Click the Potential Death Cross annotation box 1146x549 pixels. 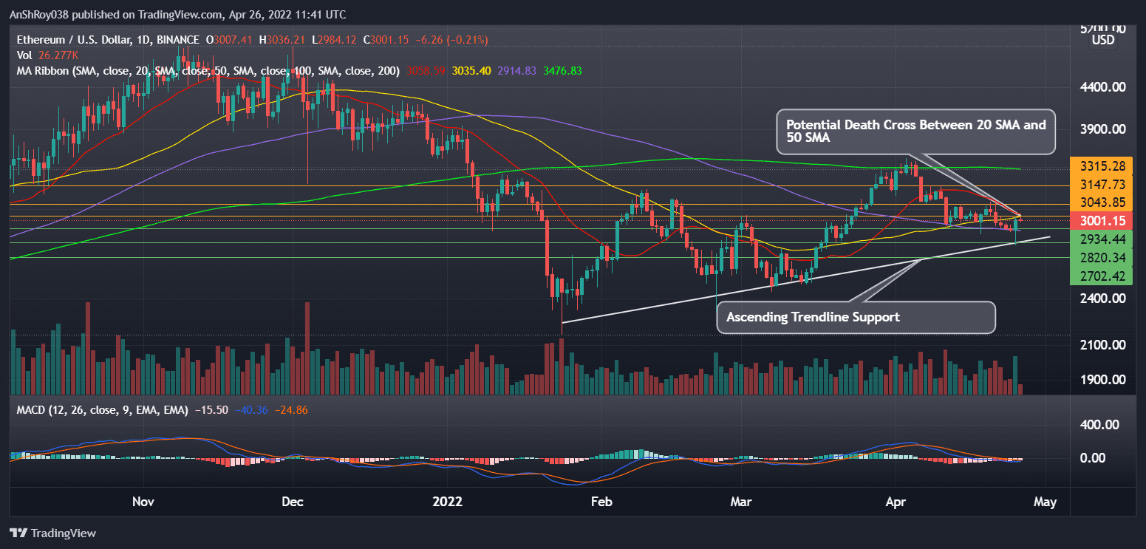pos(915,132)
